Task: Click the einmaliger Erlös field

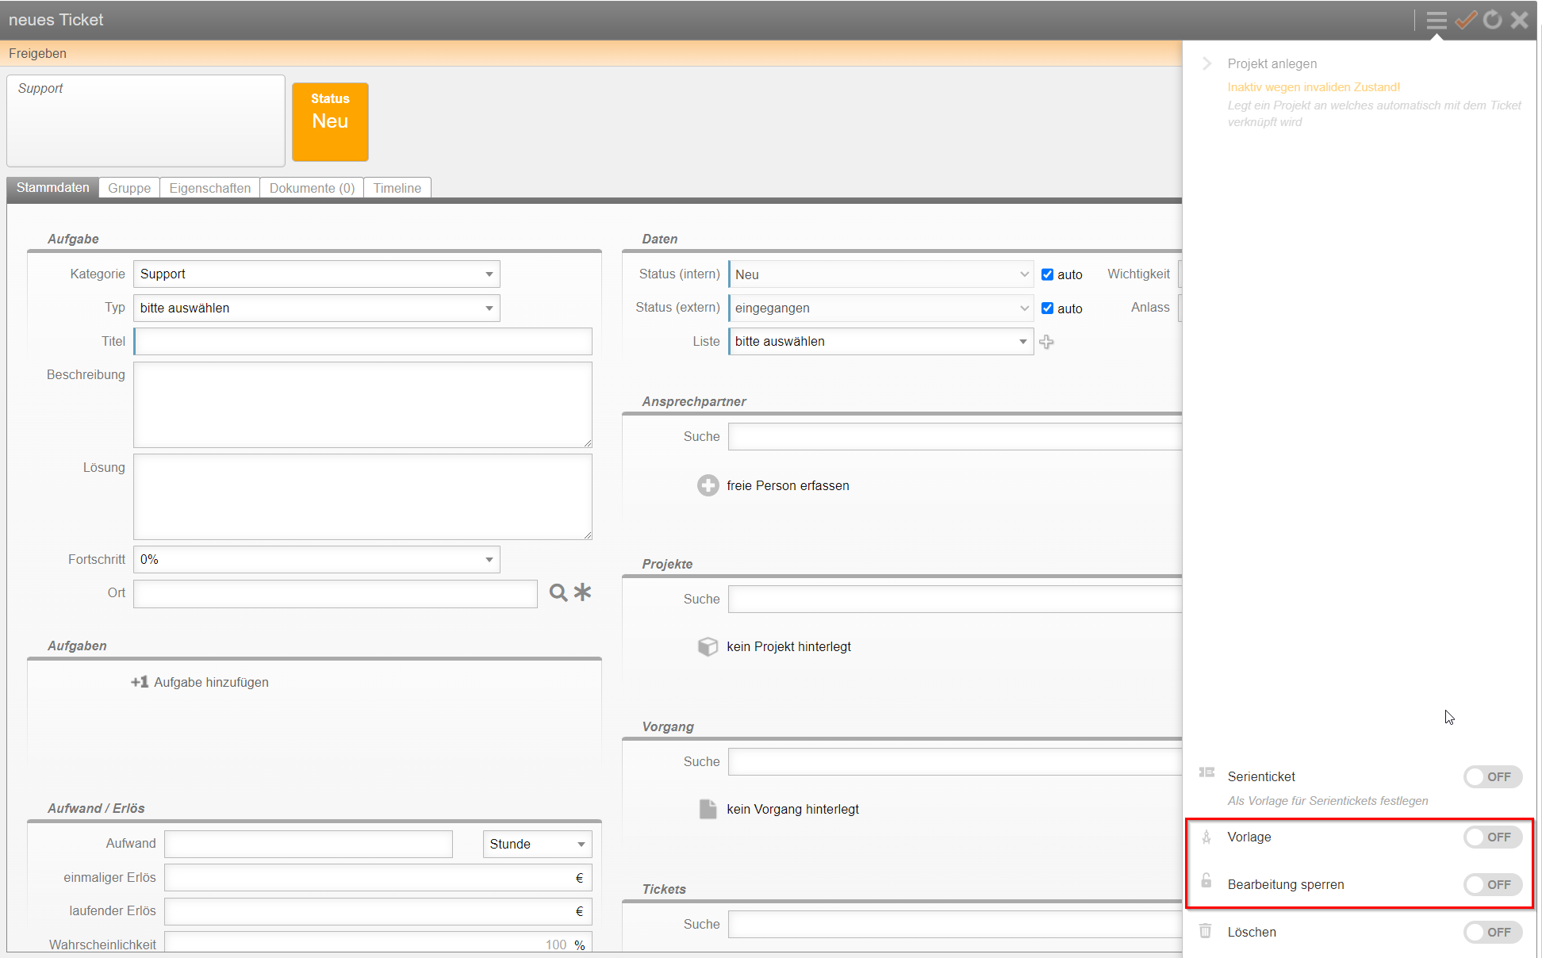Action: coord(378,878)
